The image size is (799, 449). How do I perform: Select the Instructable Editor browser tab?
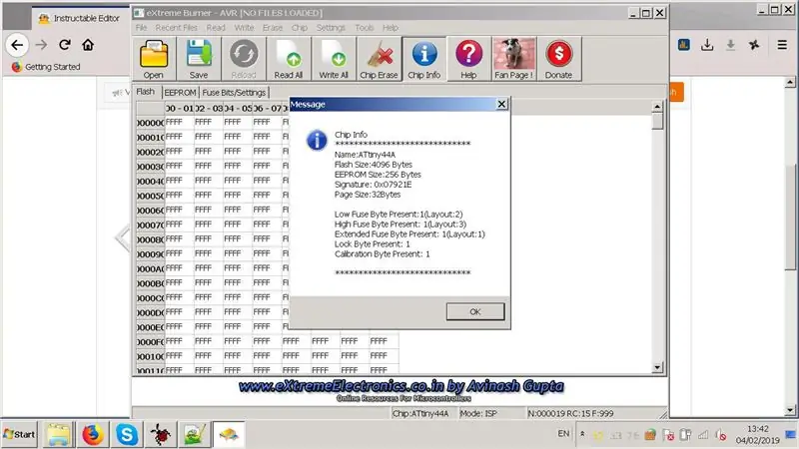tap(80, 18)
